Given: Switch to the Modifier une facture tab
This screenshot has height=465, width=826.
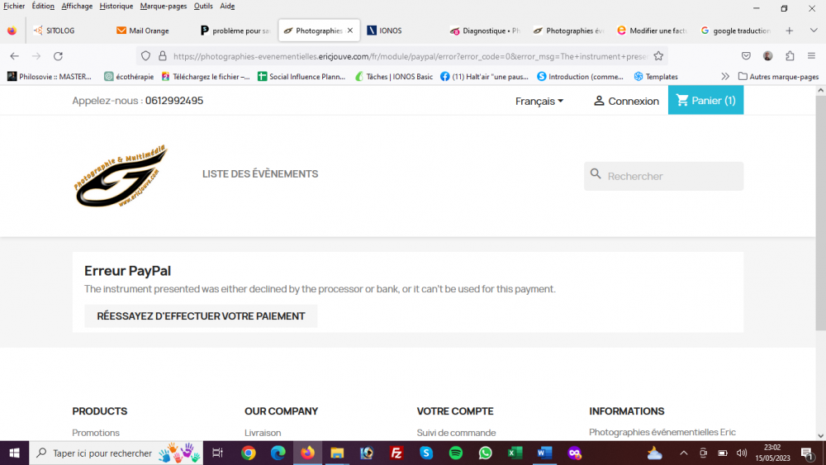Looking at the screenshot, I should (x=653, y=31).
